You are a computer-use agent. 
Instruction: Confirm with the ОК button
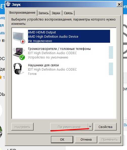pos(62,139)
